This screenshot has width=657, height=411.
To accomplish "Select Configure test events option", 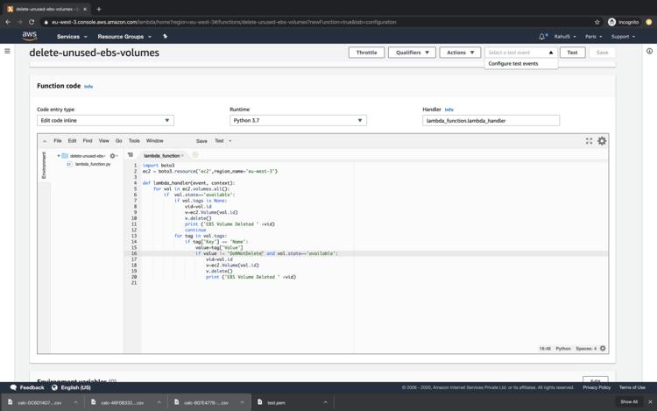I will pyautogui.click(x=513, y=64).
